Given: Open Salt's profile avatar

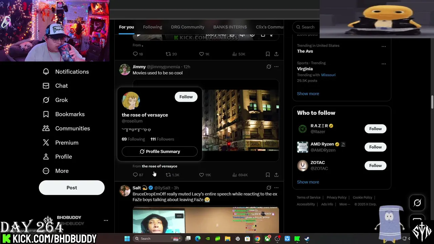Looking at the screenshot, I should click(124, 190).
